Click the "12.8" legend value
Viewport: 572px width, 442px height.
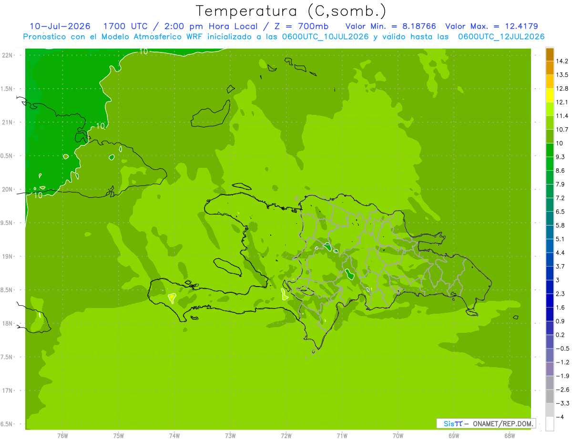[562, 89]
